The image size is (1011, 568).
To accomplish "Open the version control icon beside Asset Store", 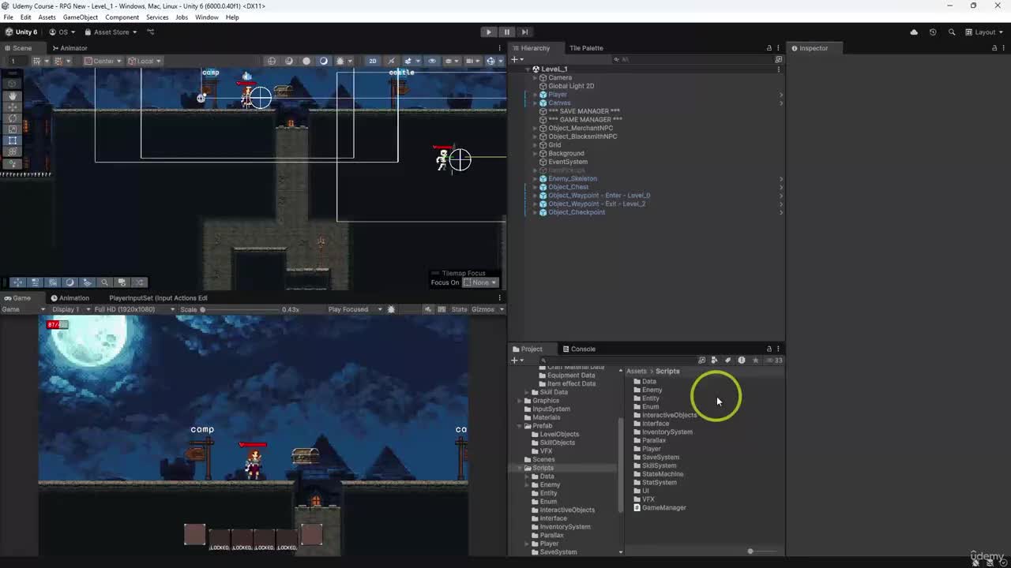I will click(151, 32).
